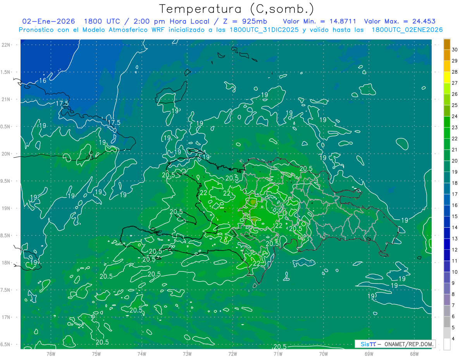465x359 pixels.
Task: Click the color scale label "24"
Action: [455, 116]
